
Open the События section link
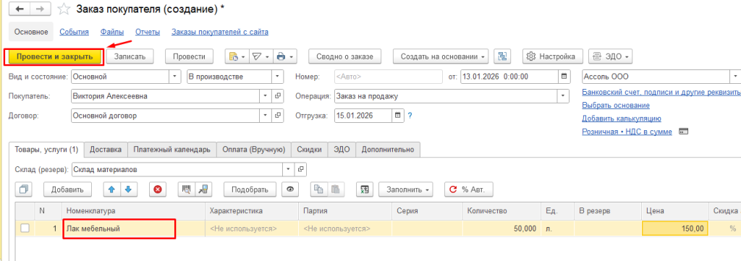click(x=75, y=32)
